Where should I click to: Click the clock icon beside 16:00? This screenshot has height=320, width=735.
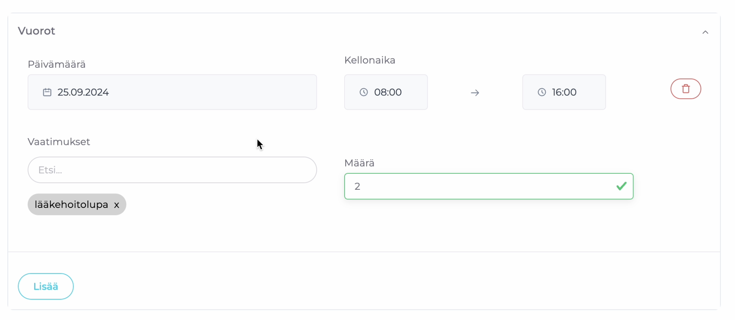542,92
